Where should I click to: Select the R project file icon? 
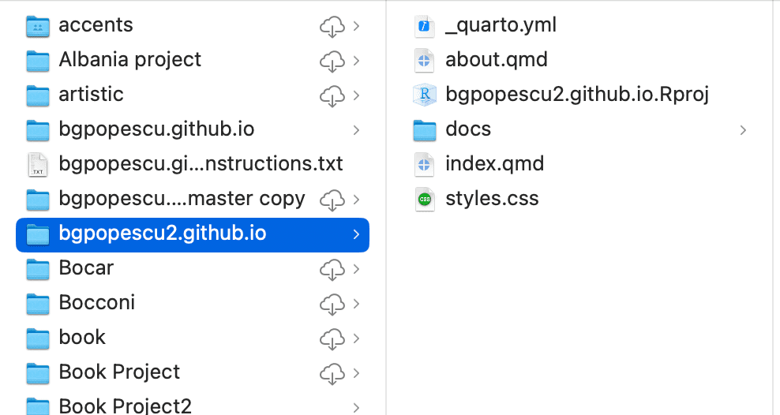click(x=425, y=95)
